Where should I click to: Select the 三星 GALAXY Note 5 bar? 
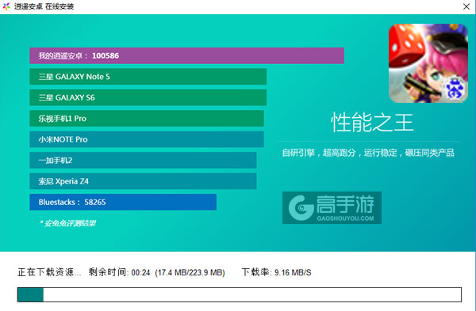148,77
